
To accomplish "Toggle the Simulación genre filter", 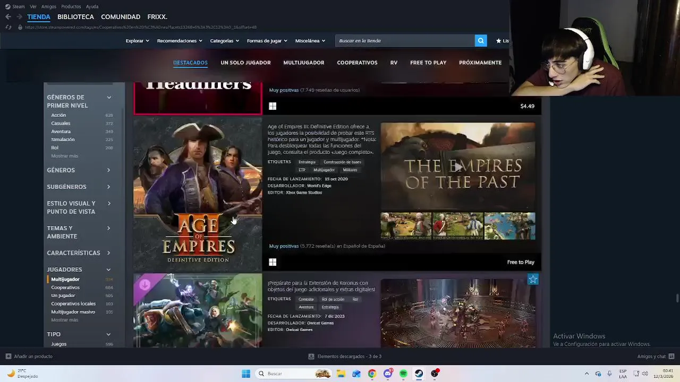I will coord(63,140).
